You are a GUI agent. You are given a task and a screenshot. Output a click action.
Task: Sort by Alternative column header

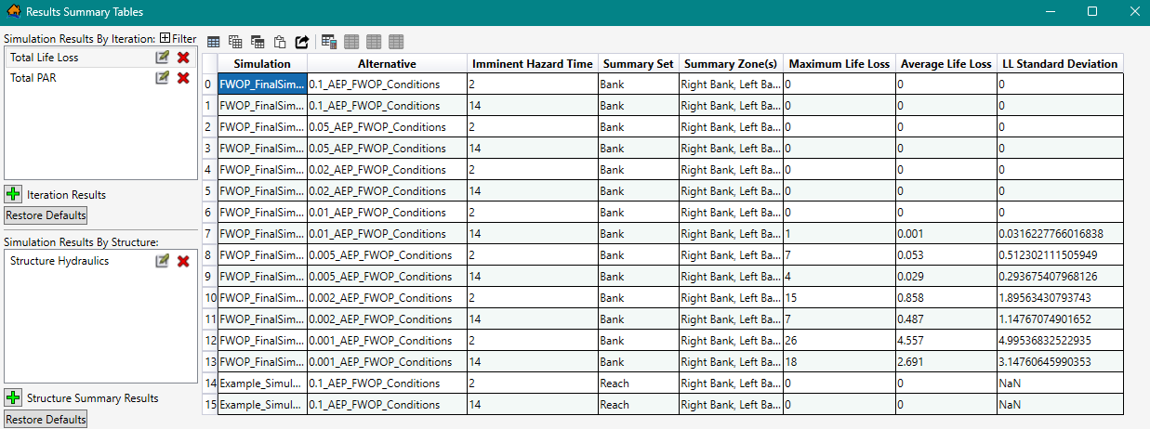(x=387, y=64)
